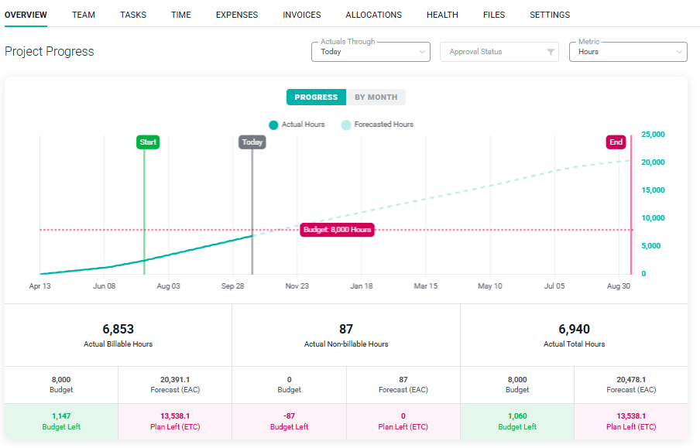Click the Metric dropdown chevron arrow
Viewport: 700px width, 448px height.
pos(679,52)
